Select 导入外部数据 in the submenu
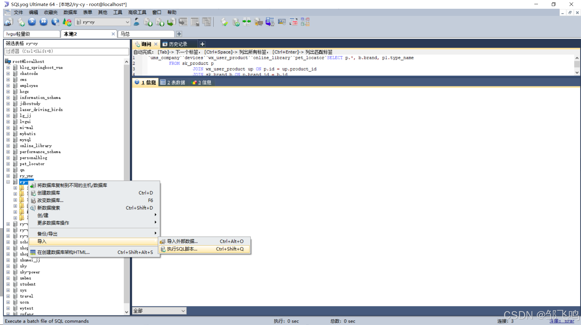This screenshot has width=581, height=325. [205, 241]
